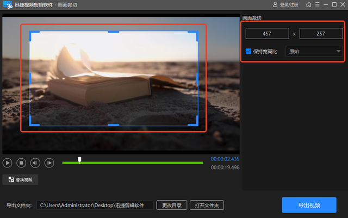348x218 pixels.
Task: Uncheck 保持宽高比 checkbox
Action: 248,51
